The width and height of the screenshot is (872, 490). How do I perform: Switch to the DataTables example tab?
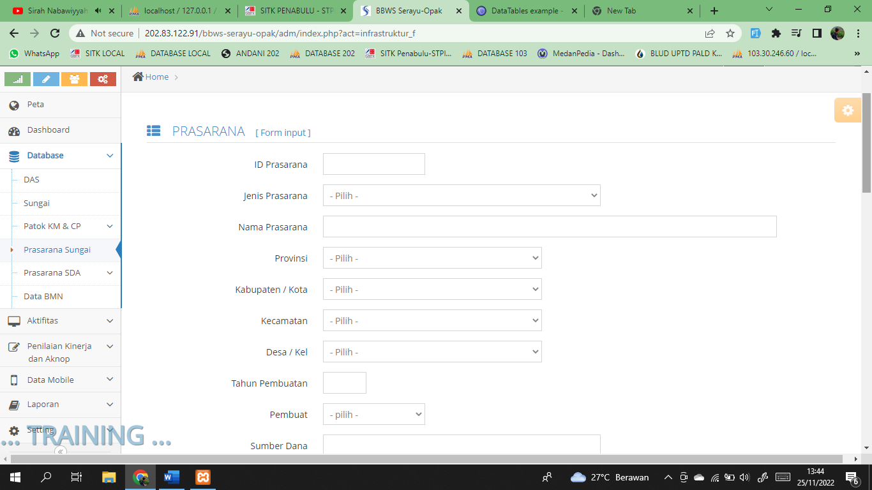click(x=526, y=11)
